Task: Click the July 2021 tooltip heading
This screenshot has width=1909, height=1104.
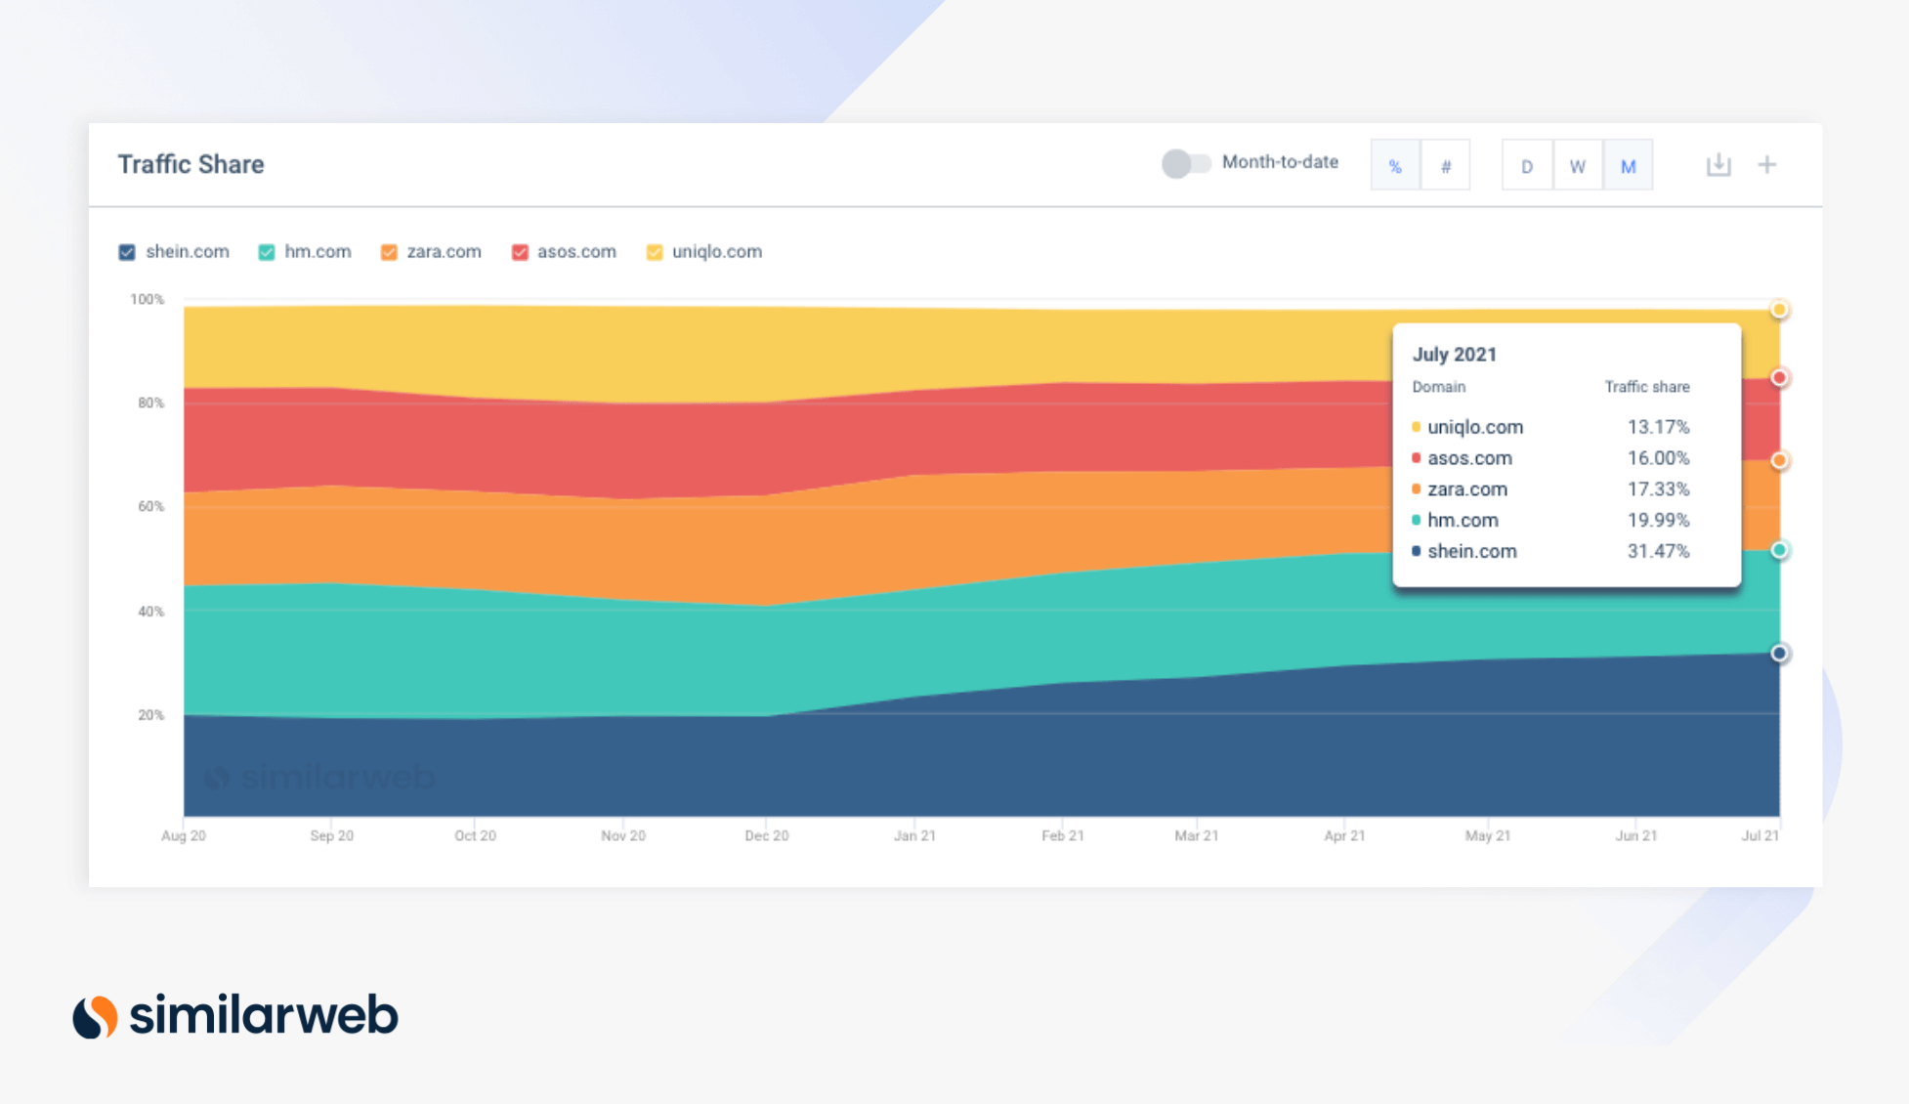Action: (1454, 355)
